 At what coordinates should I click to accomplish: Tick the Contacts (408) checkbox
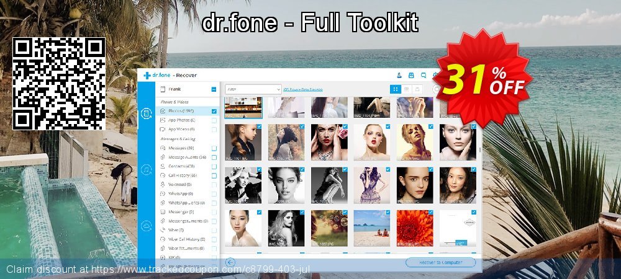(x=214, y=166)
